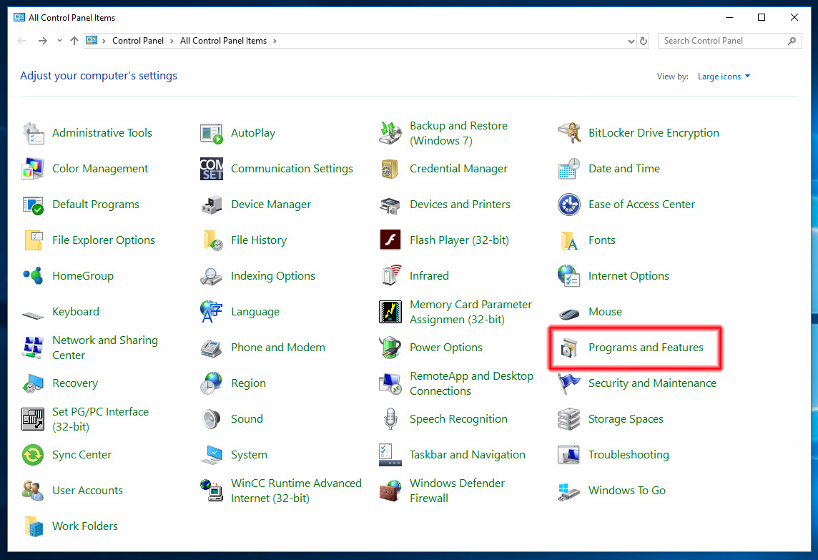Open the Infrared icon
Viewport: 818px width, 560px height.
point(390,276)
